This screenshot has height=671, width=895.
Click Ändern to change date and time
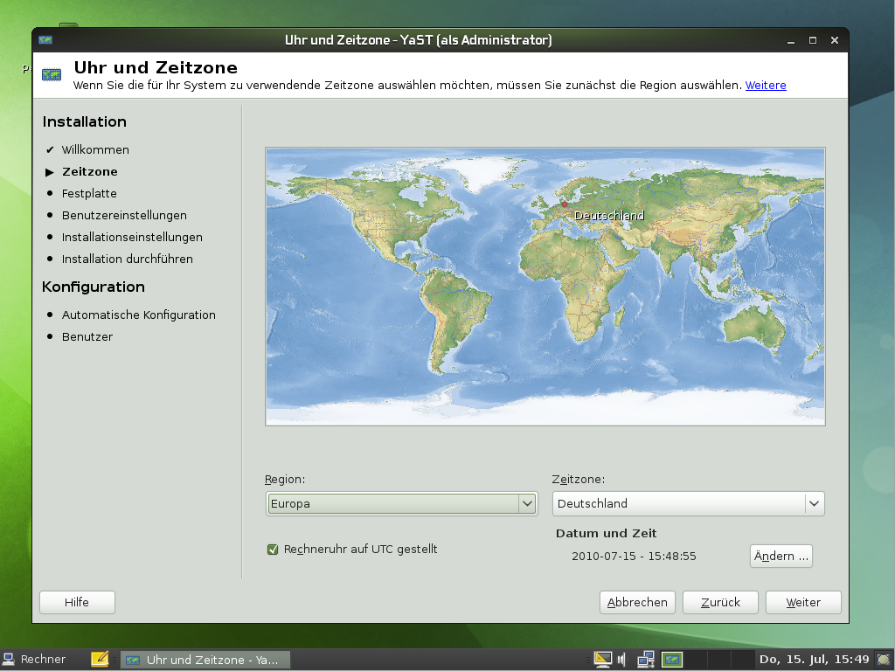[x=781, y=556]
